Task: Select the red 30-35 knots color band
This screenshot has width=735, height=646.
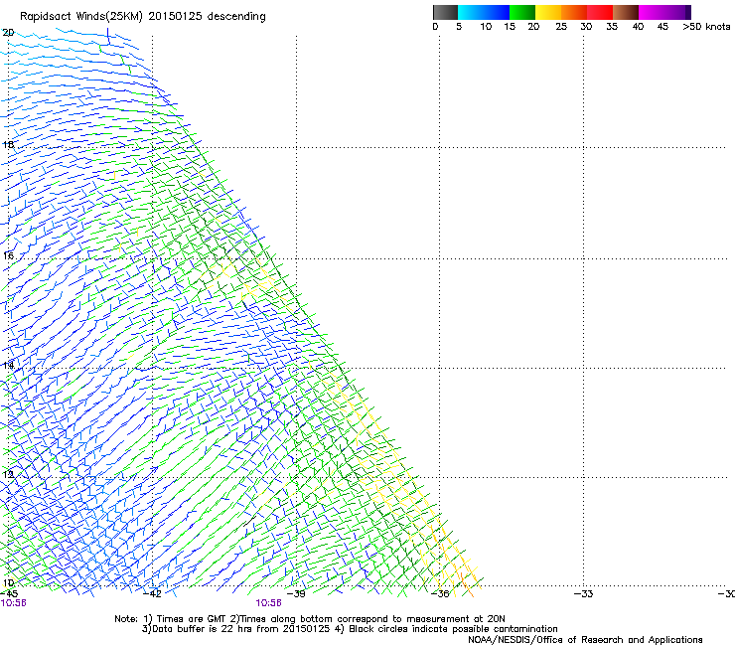Action: (x=600, y=12)
